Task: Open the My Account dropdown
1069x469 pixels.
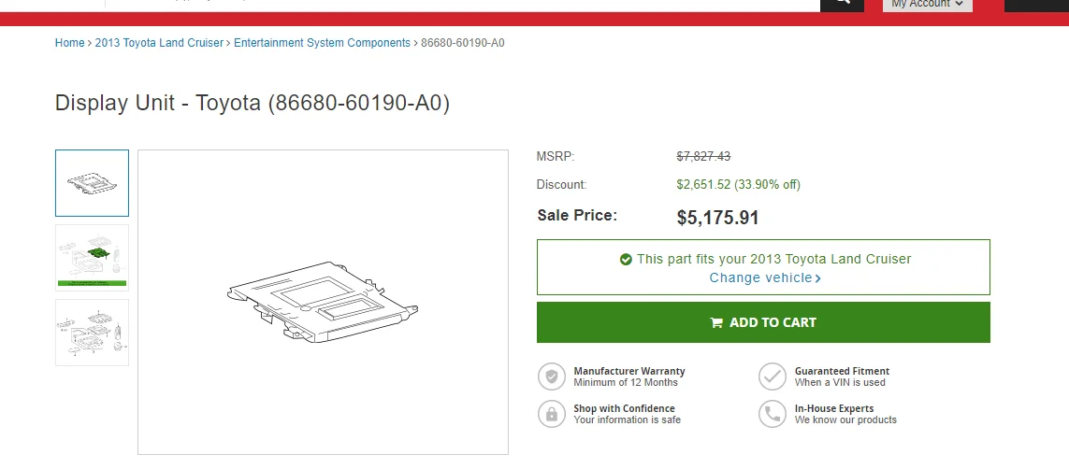Action: pyautogui.click(x=927, y=4)
